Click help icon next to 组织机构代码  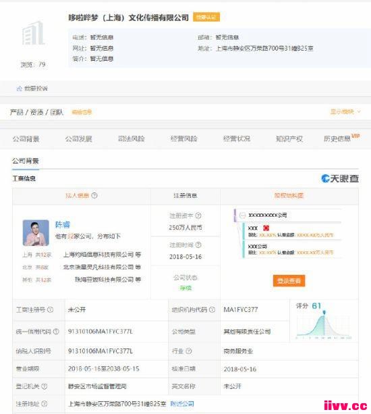(x=212, y=309)
